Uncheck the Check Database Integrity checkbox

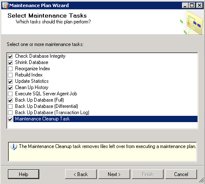coord(10,56)
